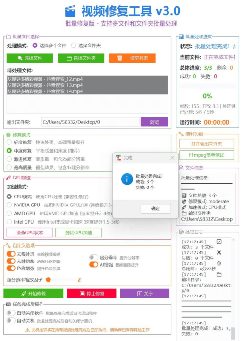Toggle 去除伪影 switch

[11, 261]
